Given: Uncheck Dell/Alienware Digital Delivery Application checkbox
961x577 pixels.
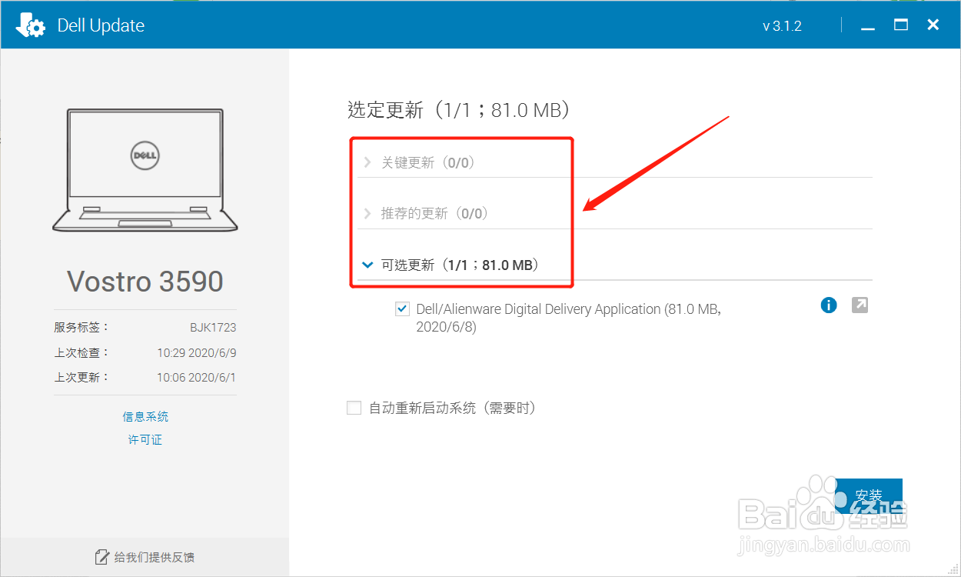Looking at the screenshot, I should (402, 309).
